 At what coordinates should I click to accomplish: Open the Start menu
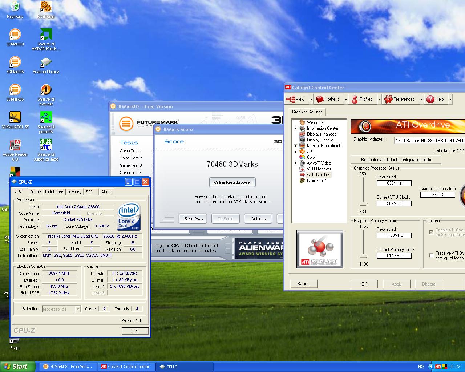(x=18, y=367)
